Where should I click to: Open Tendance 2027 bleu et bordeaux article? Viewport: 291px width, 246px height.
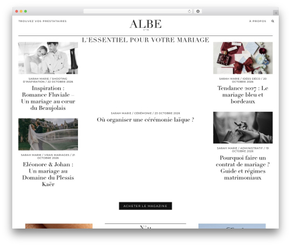(x=243, y=95)
